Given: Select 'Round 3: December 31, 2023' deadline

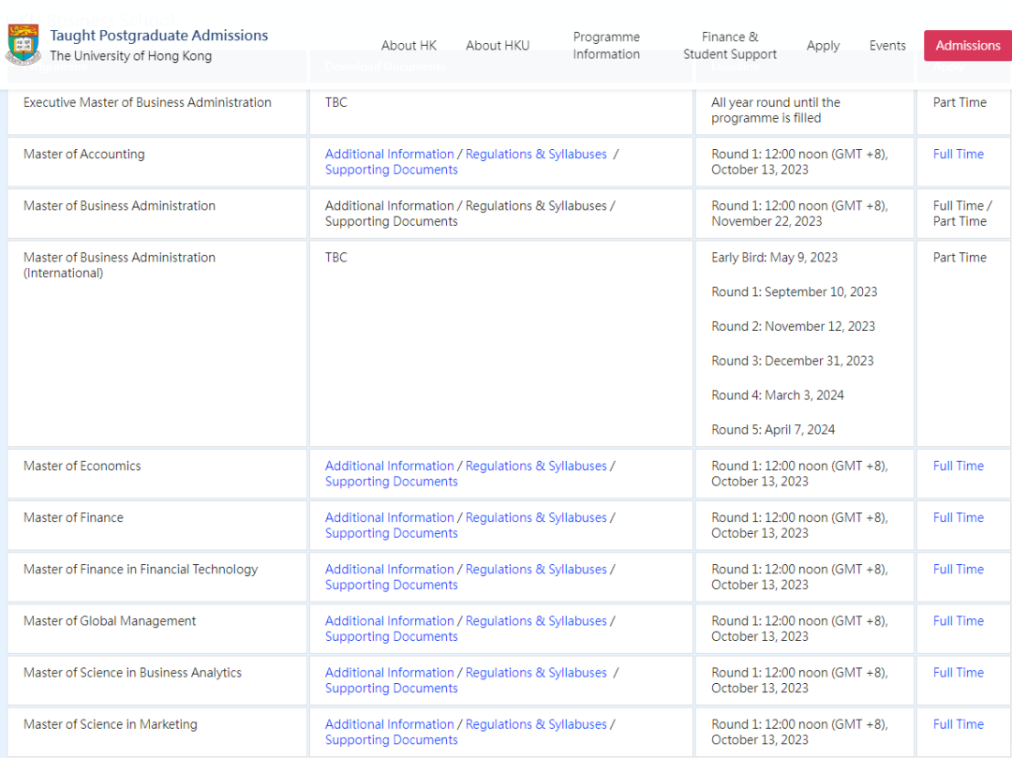Looking at the screenshot, I should click(793, 361).
